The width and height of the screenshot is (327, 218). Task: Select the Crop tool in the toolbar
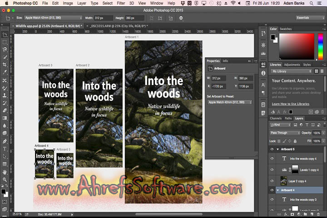coord(5,64)
